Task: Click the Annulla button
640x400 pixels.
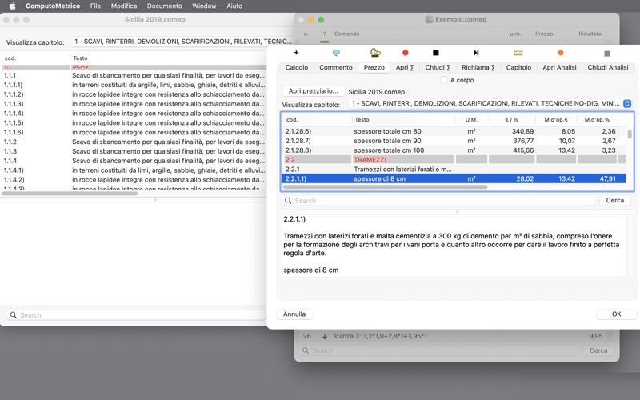Action: tap(294, 314)
